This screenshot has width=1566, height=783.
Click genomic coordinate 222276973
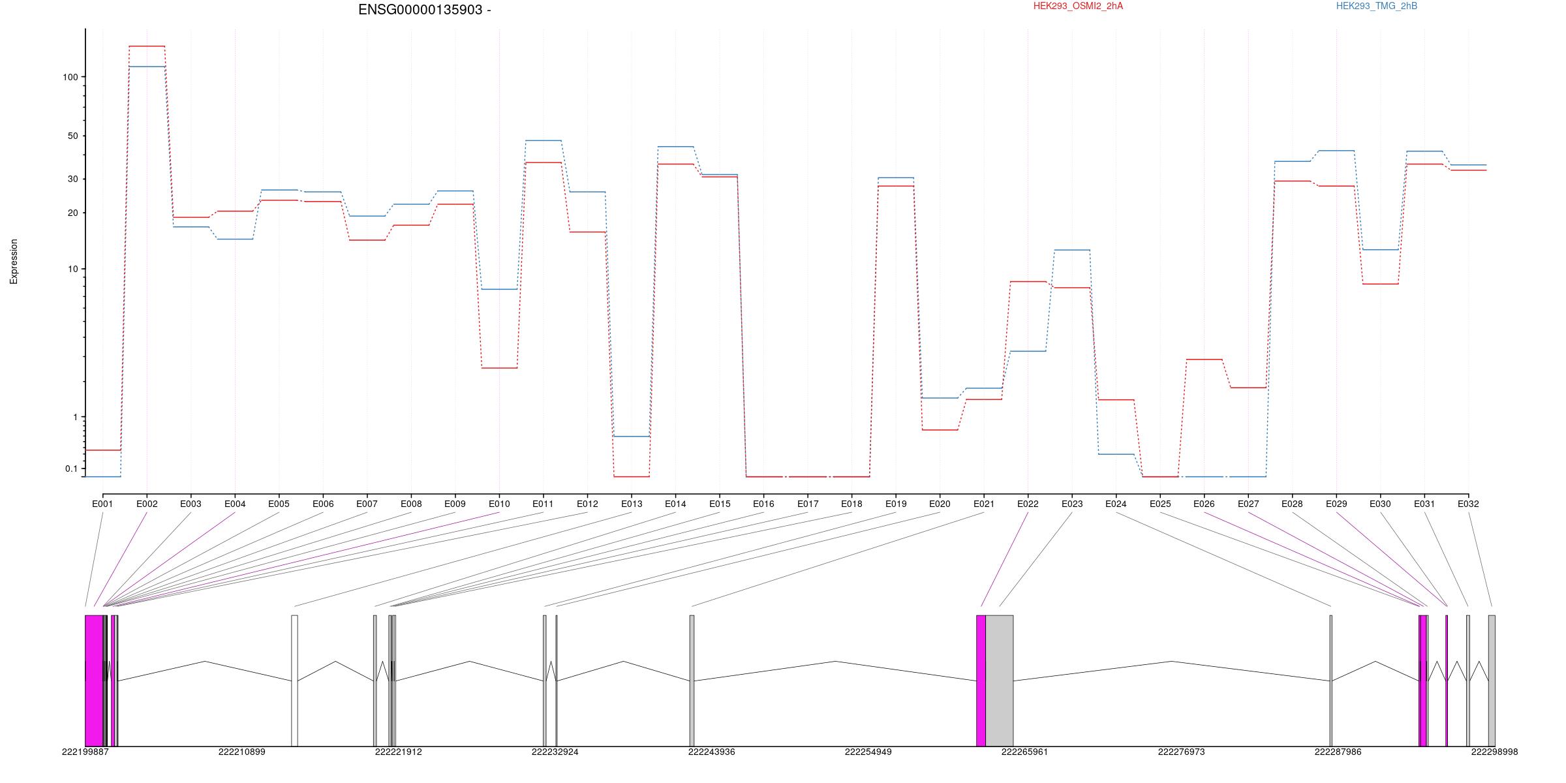(1182, 752)
